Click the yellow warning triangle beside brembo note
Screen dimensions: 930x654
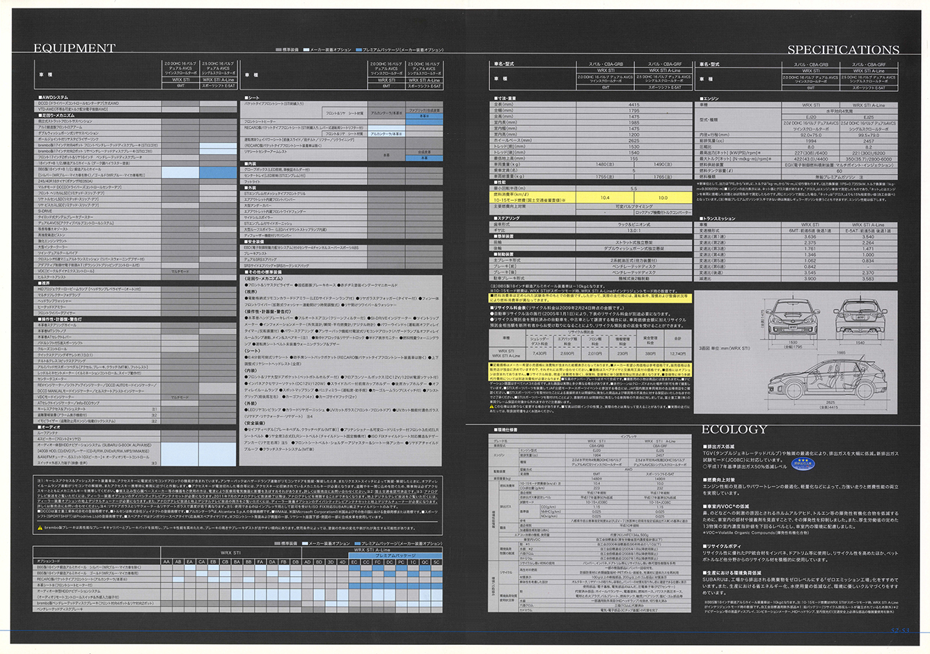pyautogui.click(x=40, y=528)
